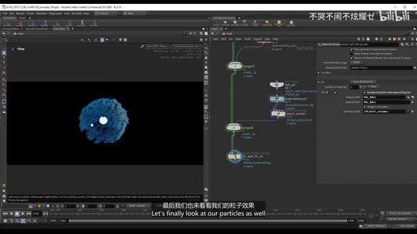
Task: Toggle Assign to Geometry checkbox
Action: pyautogui.click(x=365, y=107)
